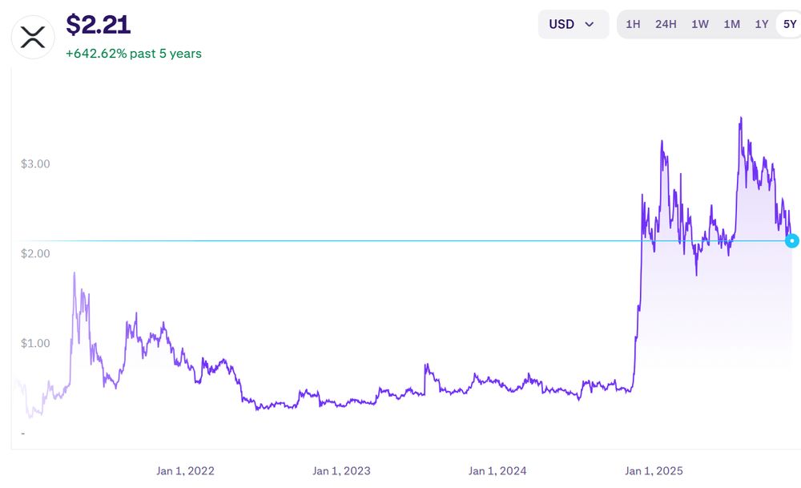Image resolution: width=801 pixels, height=488 pixels.
Task: Show the 1W price chart
Action: pyautogui.click(x=700, y=24)
